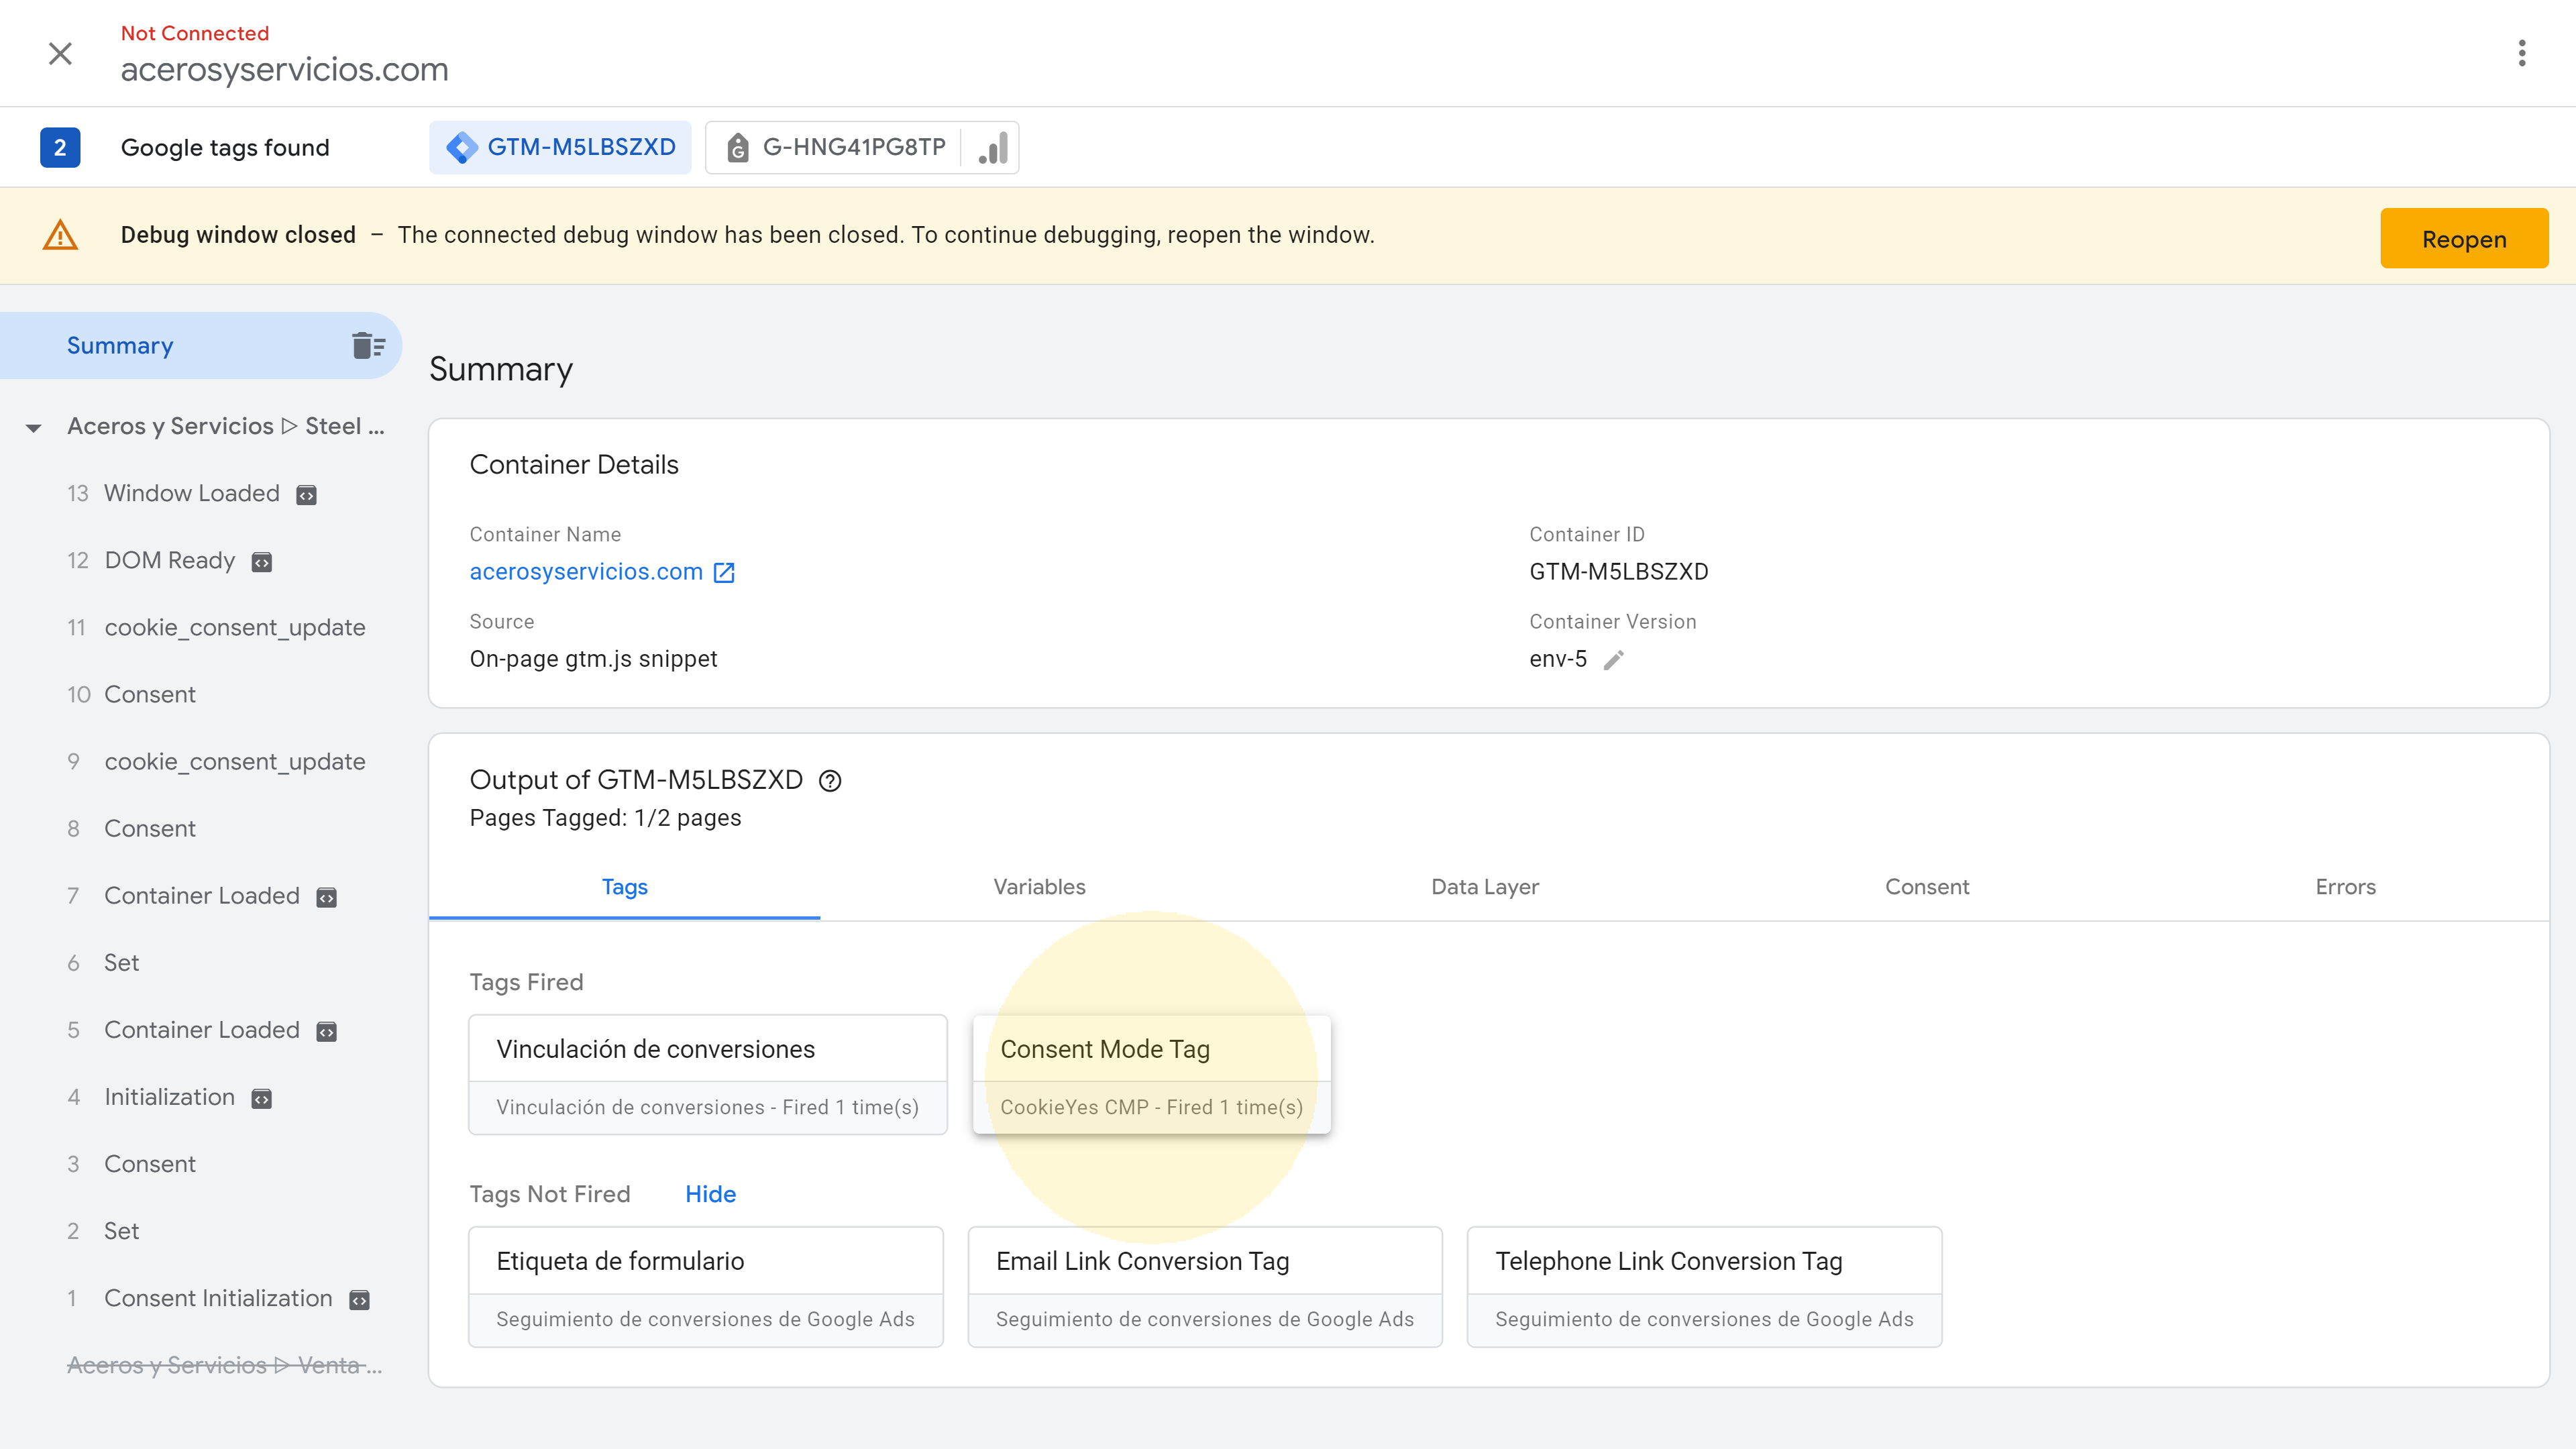Click the warning triangle icon in the banner
The width and height of the screenshot is (2576, 1449).
[60, 235]
